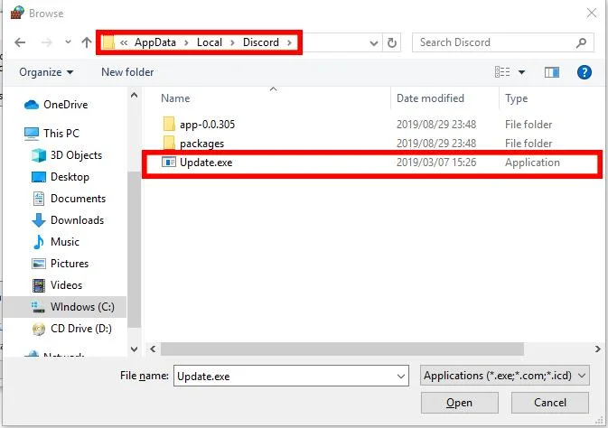
Task: Click the Application type cell
Action: 532,163
